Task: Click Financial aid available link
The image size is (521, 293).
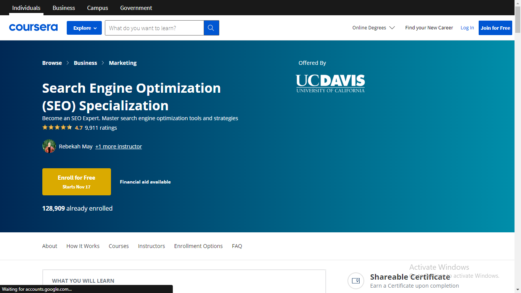Action: click(x=145, y=182)
